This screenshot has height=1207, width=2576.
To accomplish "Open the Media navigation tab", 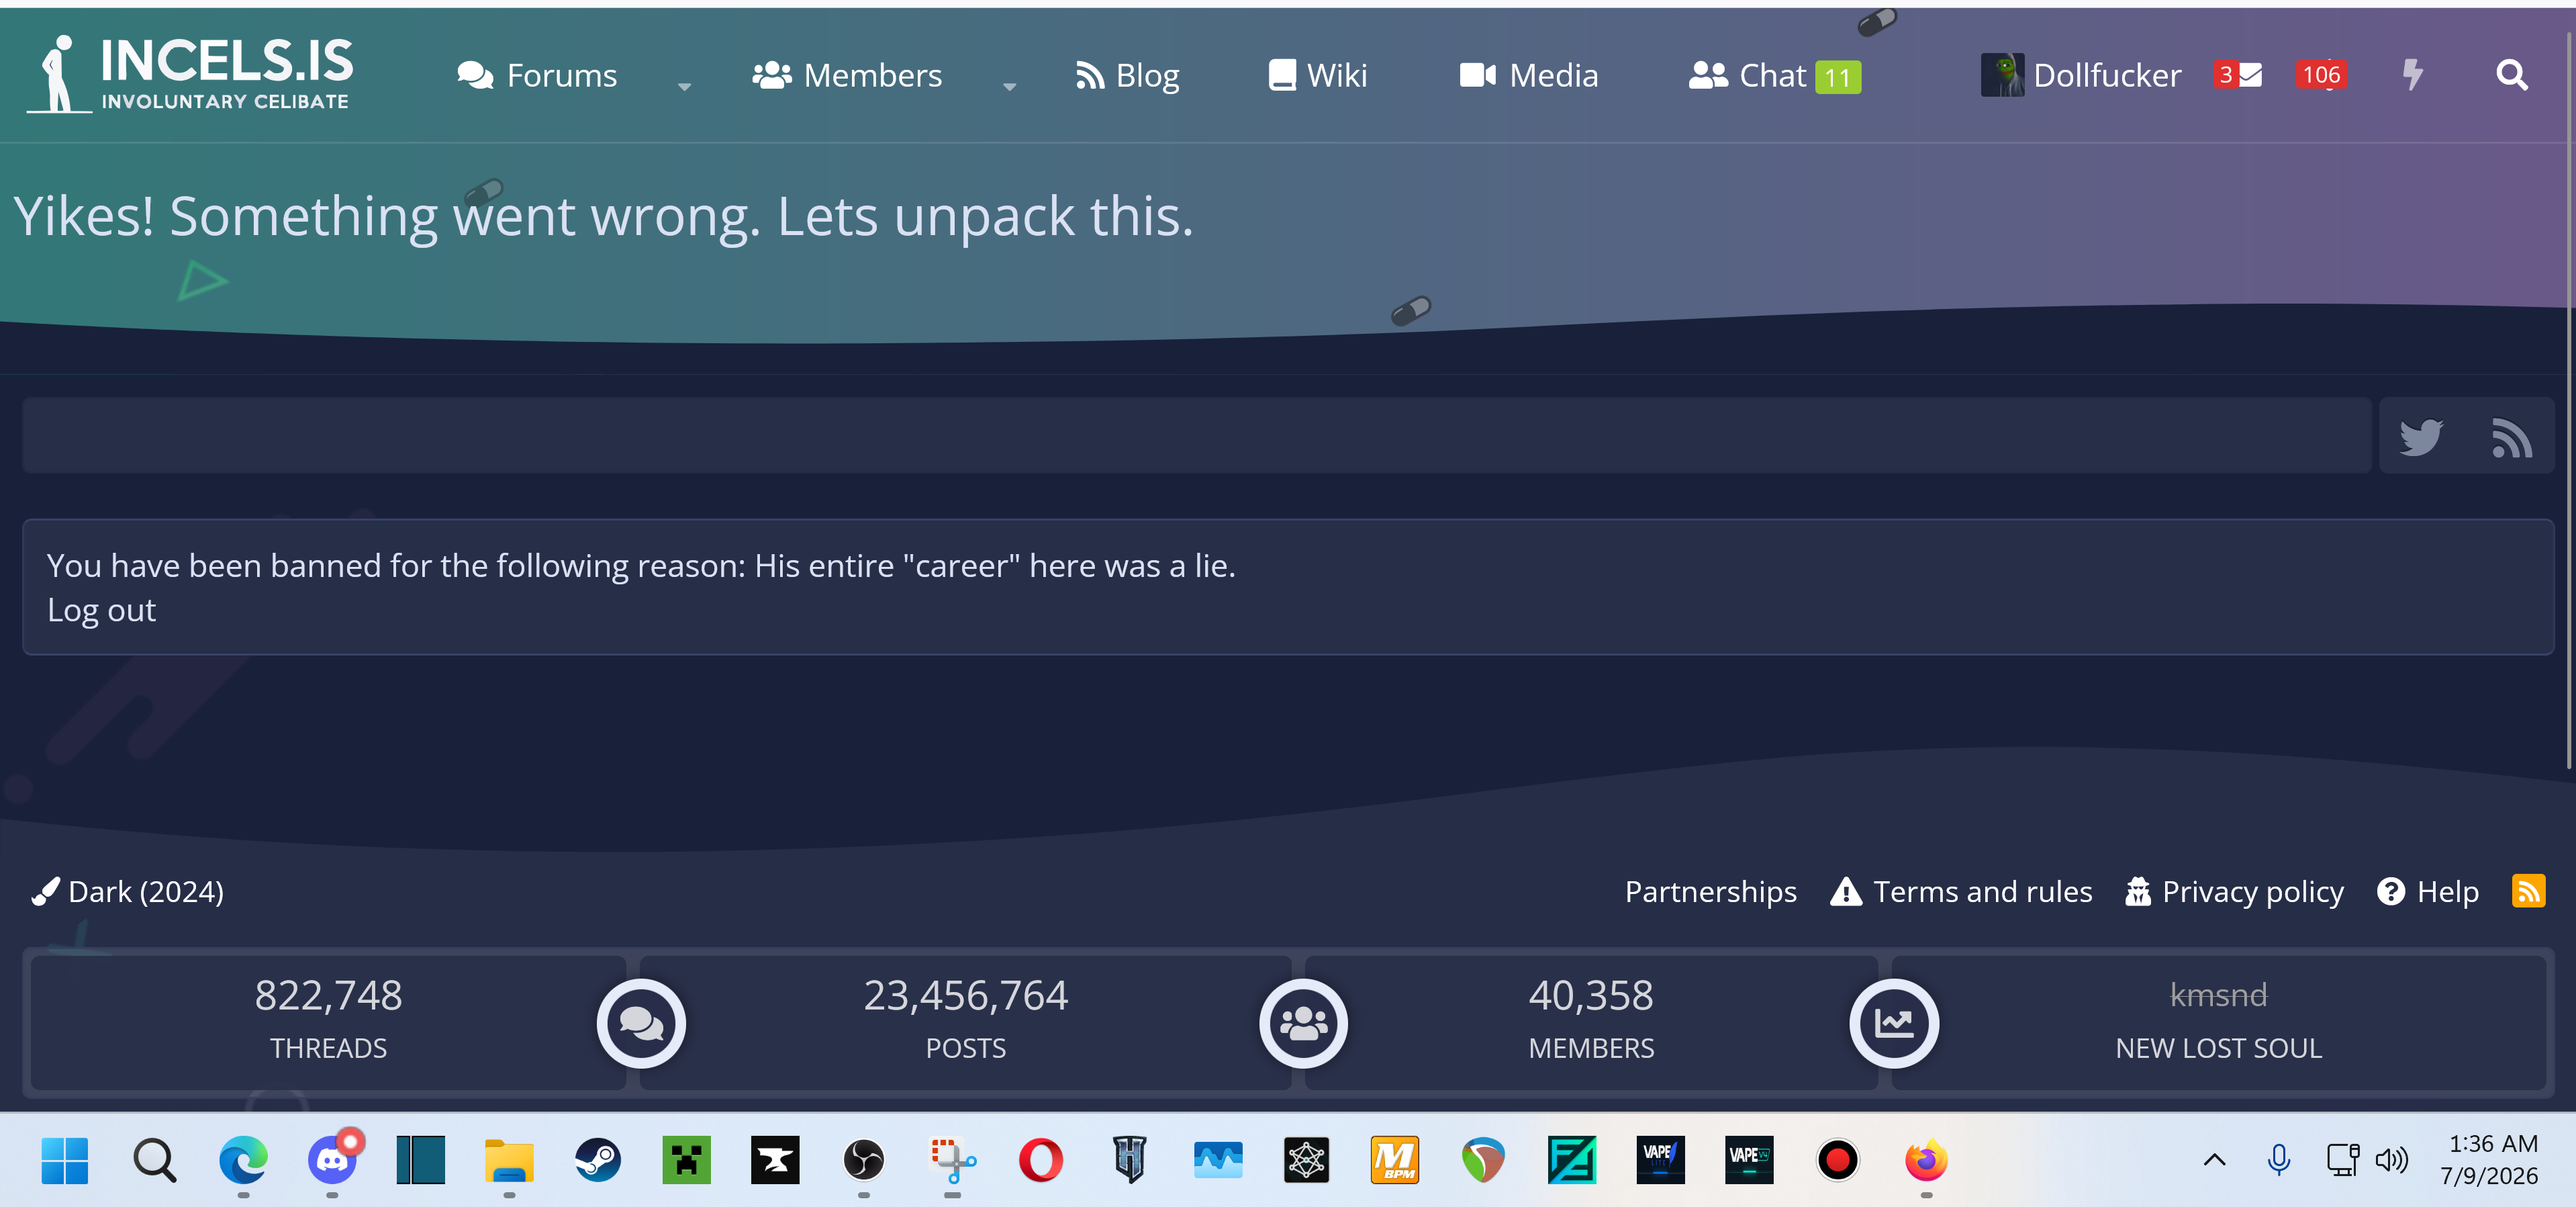I will (x=1529, y=75).
